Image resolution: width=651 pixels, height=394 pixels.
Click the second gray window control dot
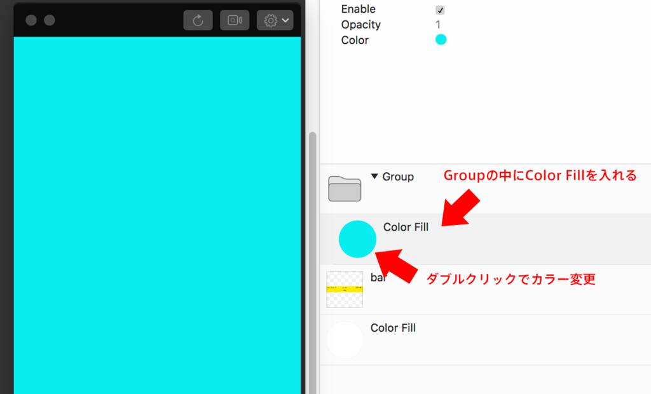50,20
